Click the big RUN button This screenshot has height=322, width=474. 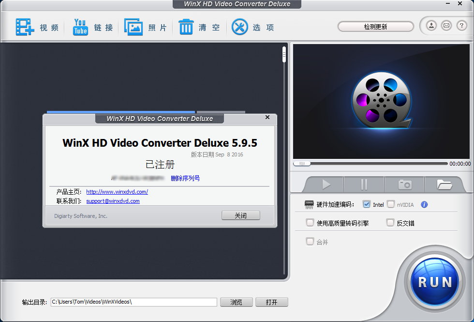coord(435,282)
